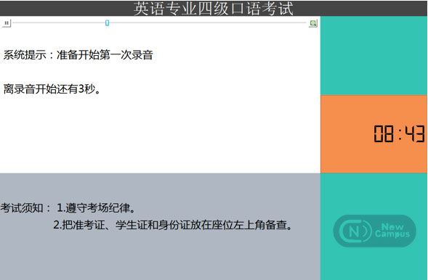Pause the audio playback
The image size is (428, 280).
pos(7,23)
